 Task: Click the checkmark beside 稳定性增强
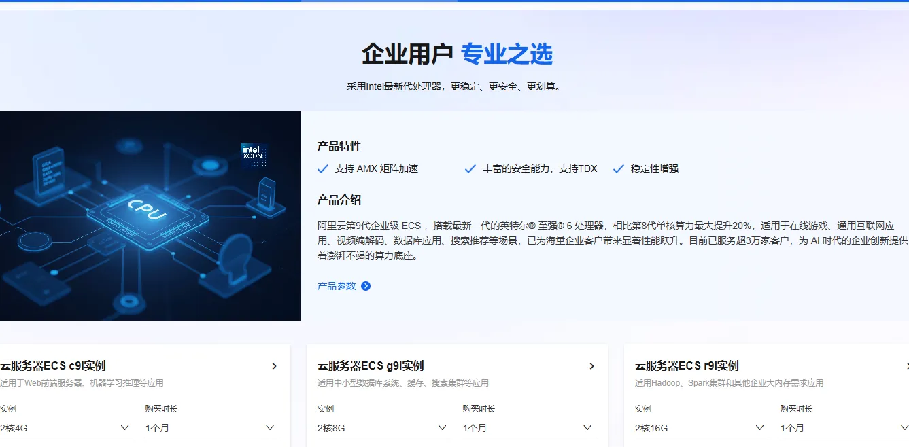click(618, 168)
